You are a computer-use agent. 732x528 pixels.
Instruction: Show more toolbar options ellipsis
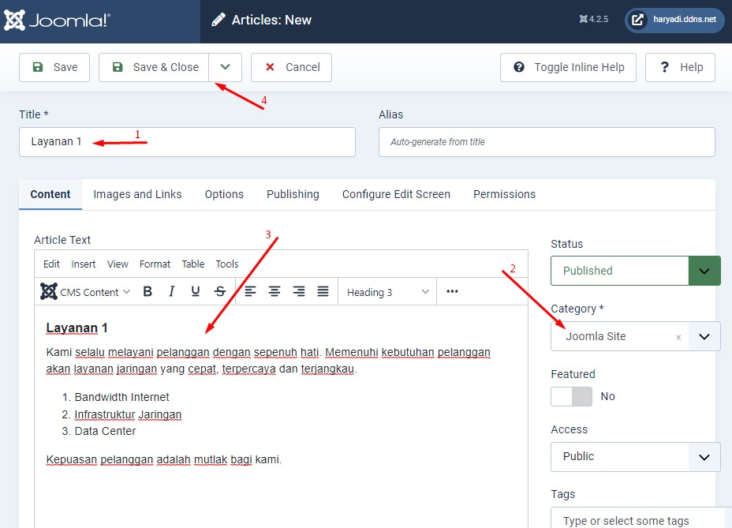(x=452, y=292)
